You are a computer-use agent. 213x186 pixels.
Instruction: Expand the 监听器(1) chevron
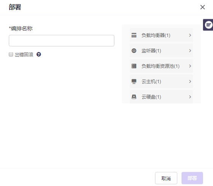(x=190, y=51)
